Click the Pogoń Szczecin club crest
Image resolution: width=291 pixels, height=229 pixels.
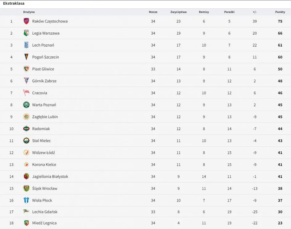click(x=26, y=57)
